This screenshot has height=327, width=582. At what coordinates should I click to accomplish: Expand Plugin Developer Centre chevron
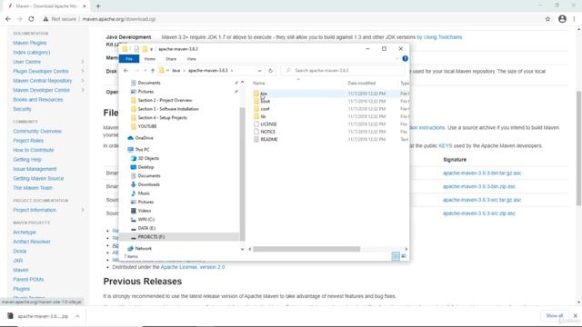[83, 71]
